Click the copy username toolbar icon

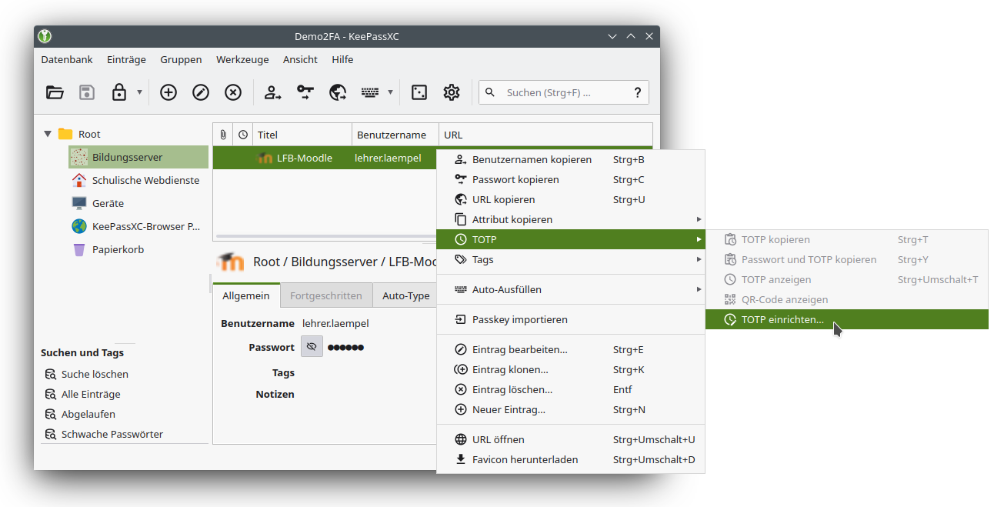click(x=273, y=92)
